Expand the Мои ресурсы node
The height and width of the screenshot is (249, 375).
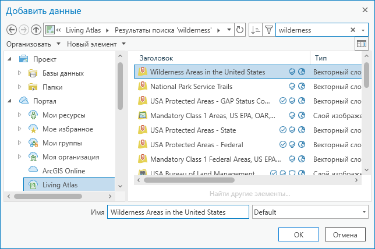[x=19, y=115]
